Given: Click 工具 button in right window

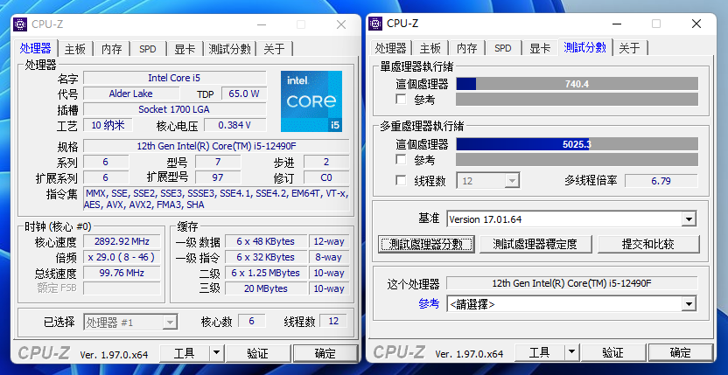Looking at the screenshot, I should (540, 352).
